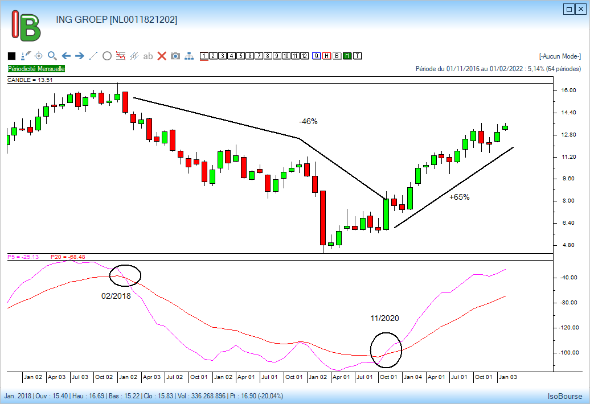Viewport: 590px width, 404px height.
Task: Select numbered box 10
Action: coord(286,56)
